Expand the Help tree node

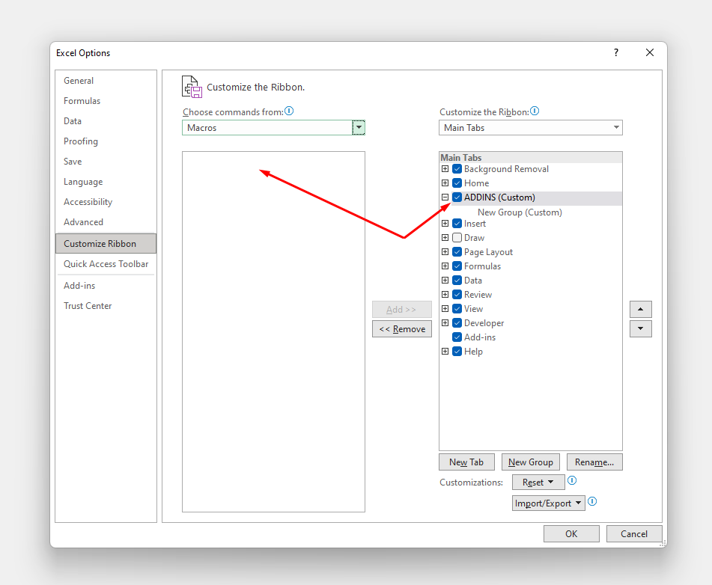(x=445, y=352)
